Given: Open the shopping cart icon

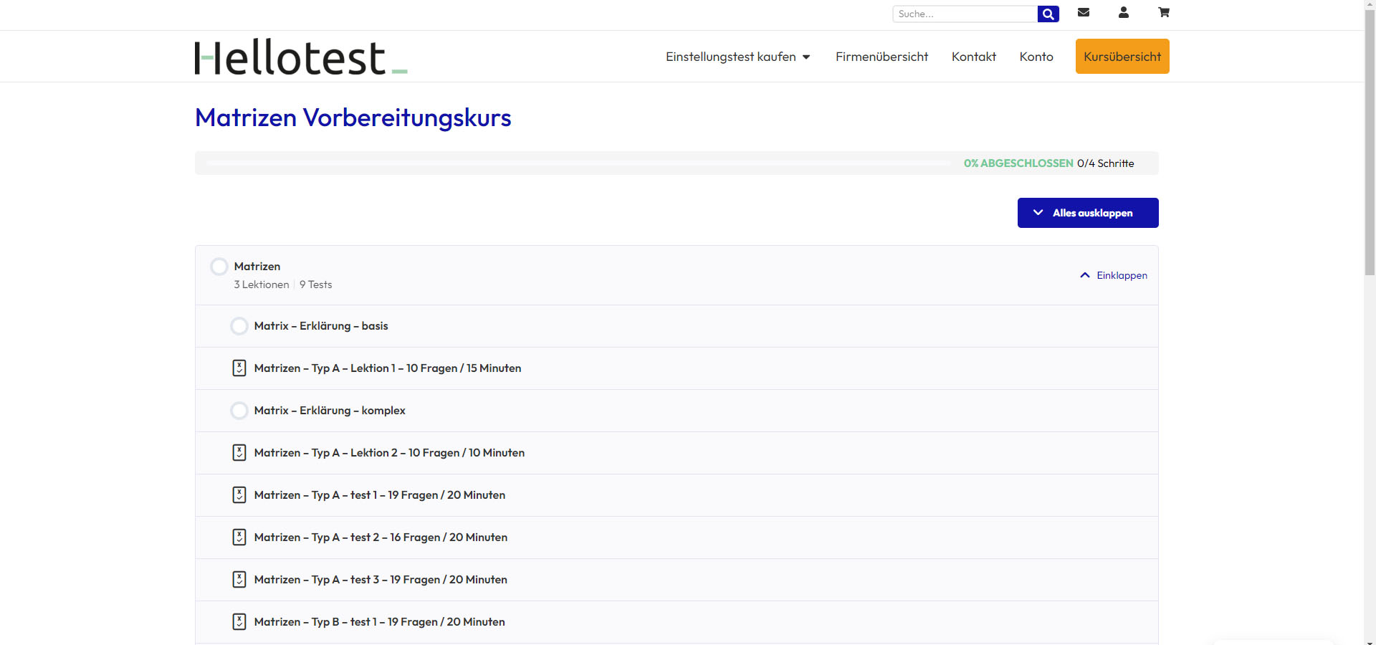Looking at the screenshot, I should (1164, 12).
